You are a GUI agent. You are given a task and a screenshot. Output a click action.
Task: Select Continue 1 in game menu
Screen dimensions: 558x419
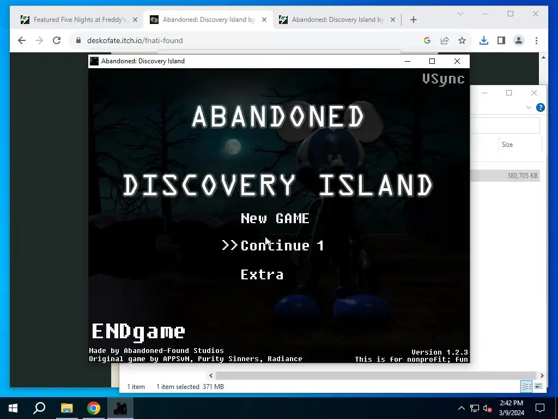tap(282, 246)
